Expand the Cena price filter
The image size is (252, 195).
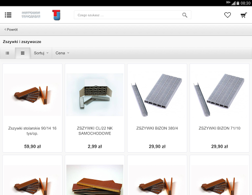(x=63, y=53)
